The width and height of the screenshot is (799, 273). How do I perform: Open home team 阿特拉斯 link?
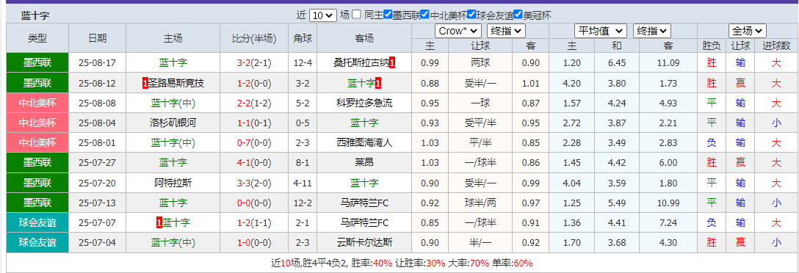click(173, 183)
